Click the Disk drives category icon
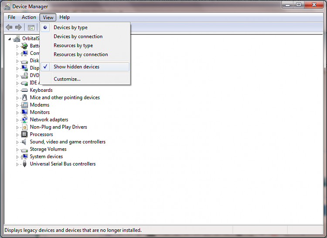Viewport: 327px width, 238px height. tap(24, 61)
